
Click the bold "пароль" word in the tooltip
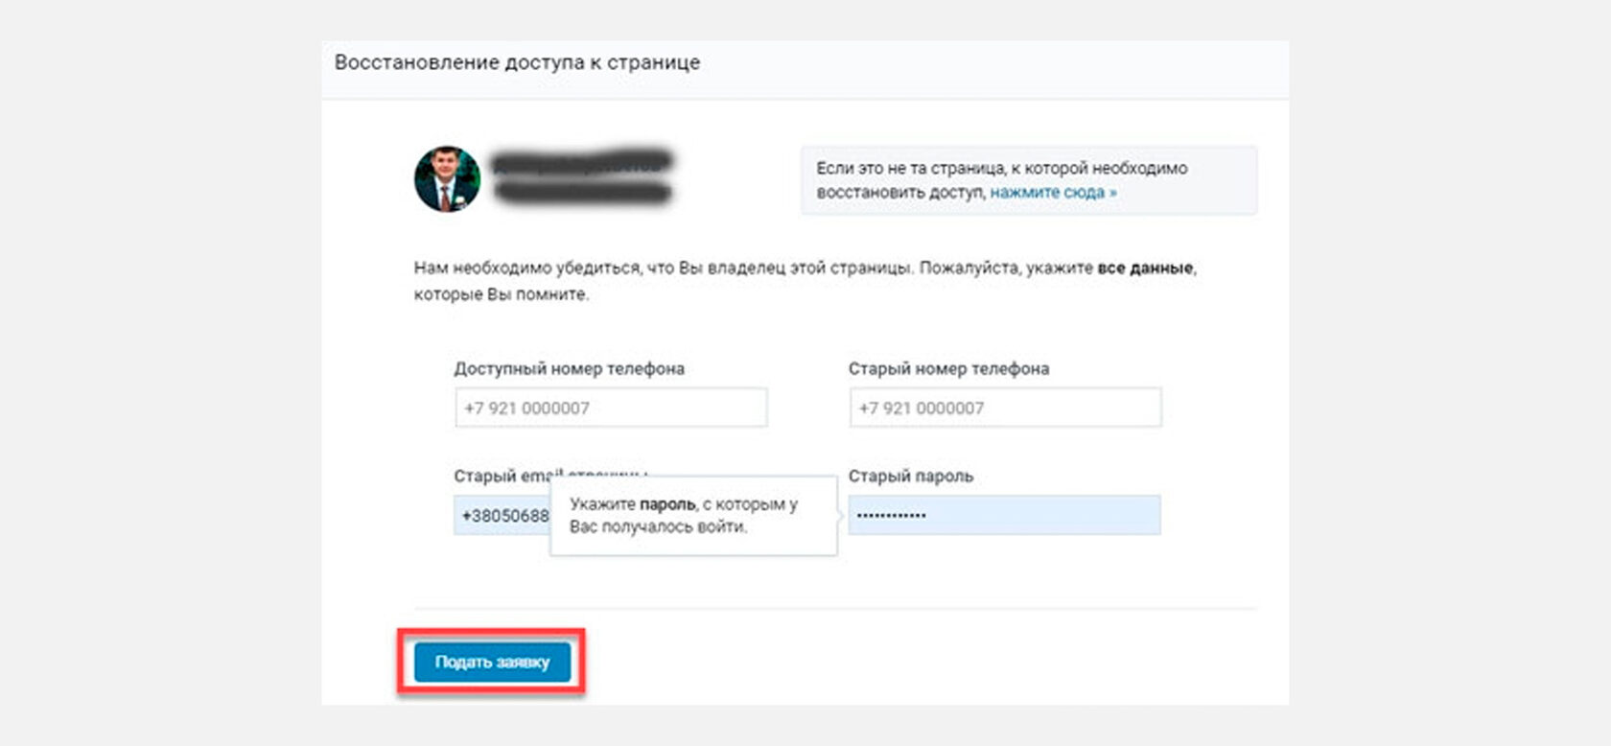pos(667,504)
